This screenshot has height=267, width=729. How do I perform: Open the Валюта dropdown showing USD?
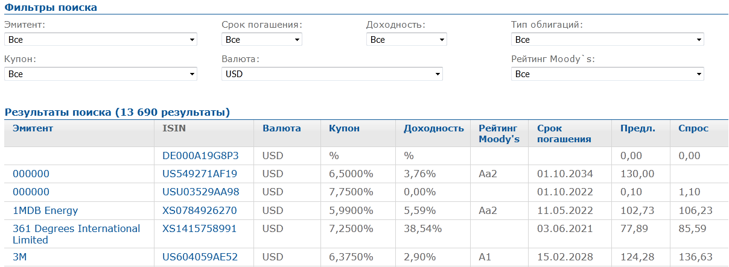(x=331, y=74)
